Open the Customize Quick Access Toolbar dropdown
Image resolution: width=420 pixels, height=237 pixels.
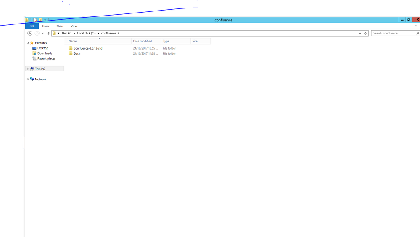click(45, 20)
